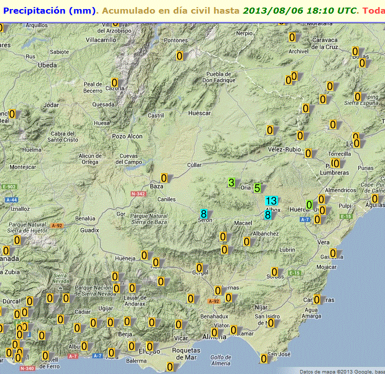The width and height of the screenshot is (385, 374).
Task: Click the 0 mm marker at Tabernas
Action: pyautogui.click(x=218, y=291)
